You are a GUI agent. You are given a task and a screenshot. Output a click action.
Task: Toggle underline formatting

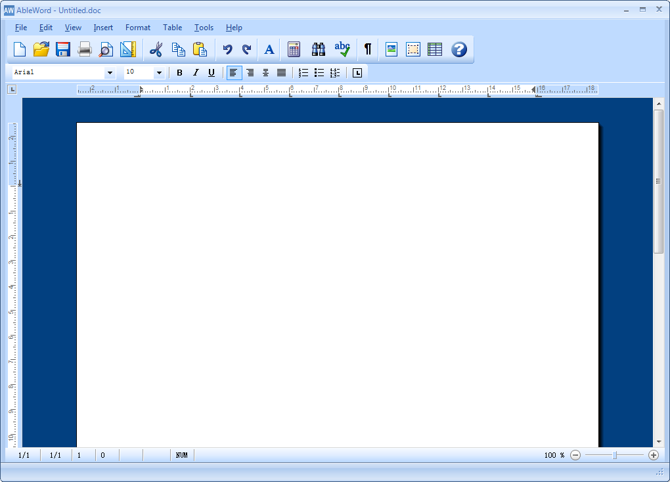click(x=212, y=73)
